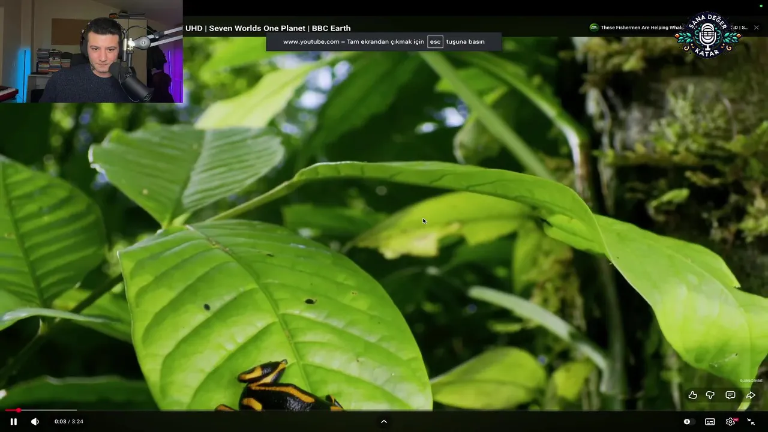Screen dimensions: 768x432
Task: Expand the more videos chevron arrow
Action: [x=384, y=421]
